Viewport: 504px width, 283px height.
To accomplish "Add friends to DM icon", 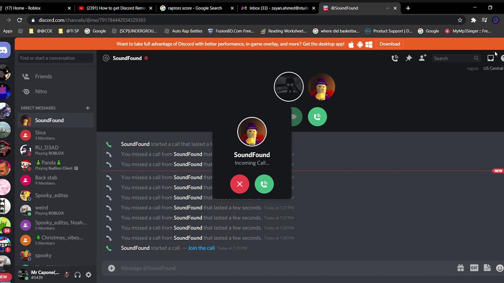I will click(x=422, y=58).
